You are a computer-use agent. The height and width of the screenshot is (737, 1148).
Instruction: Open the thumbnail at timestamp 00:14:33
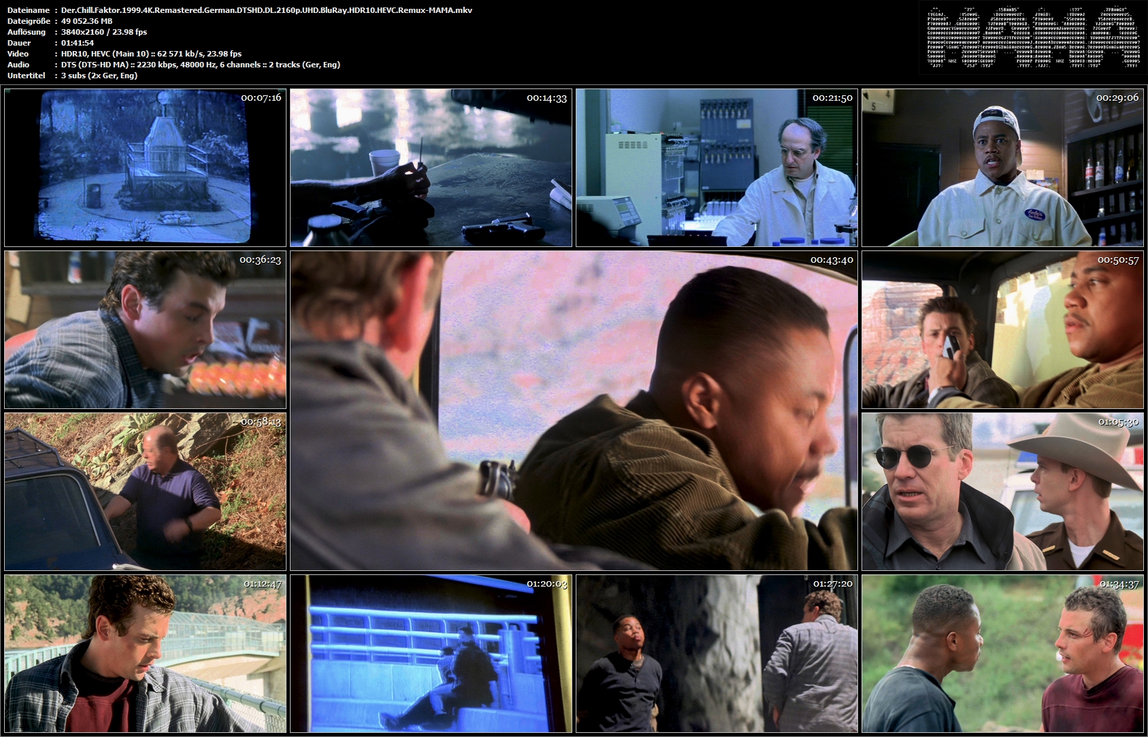(x=431, y=167)
